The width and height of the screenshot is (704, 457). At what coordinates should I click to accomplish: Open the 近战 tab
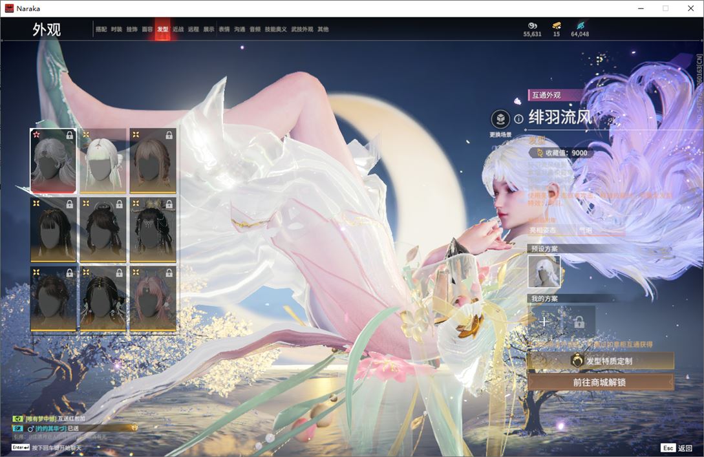(x=178, y=29)
